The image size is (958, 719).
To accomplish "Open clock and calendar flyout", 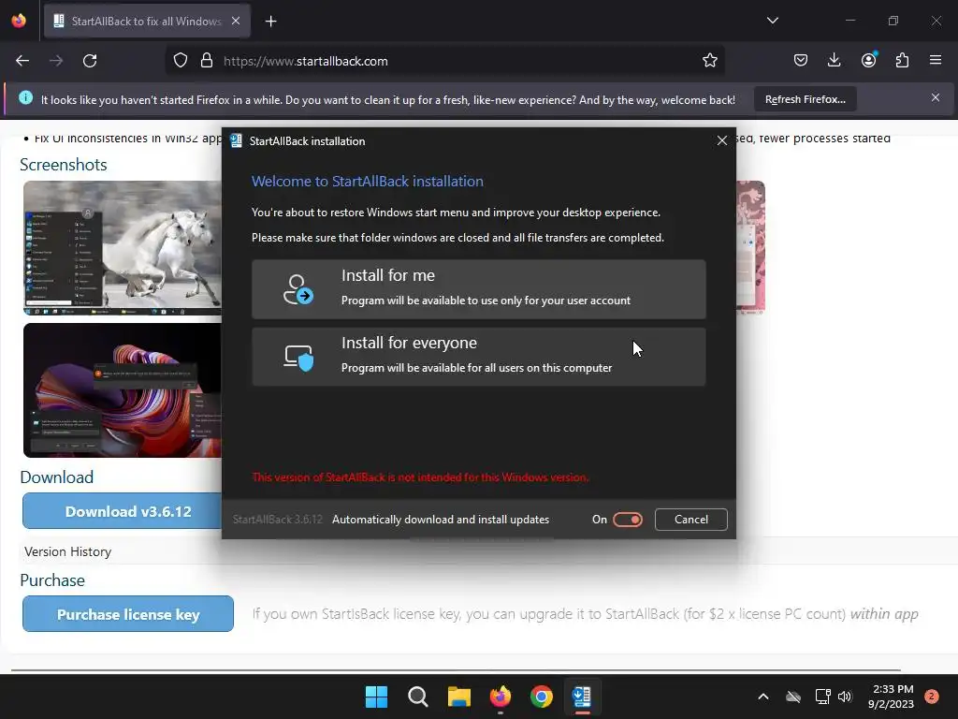I will click(x=892, y=697).
